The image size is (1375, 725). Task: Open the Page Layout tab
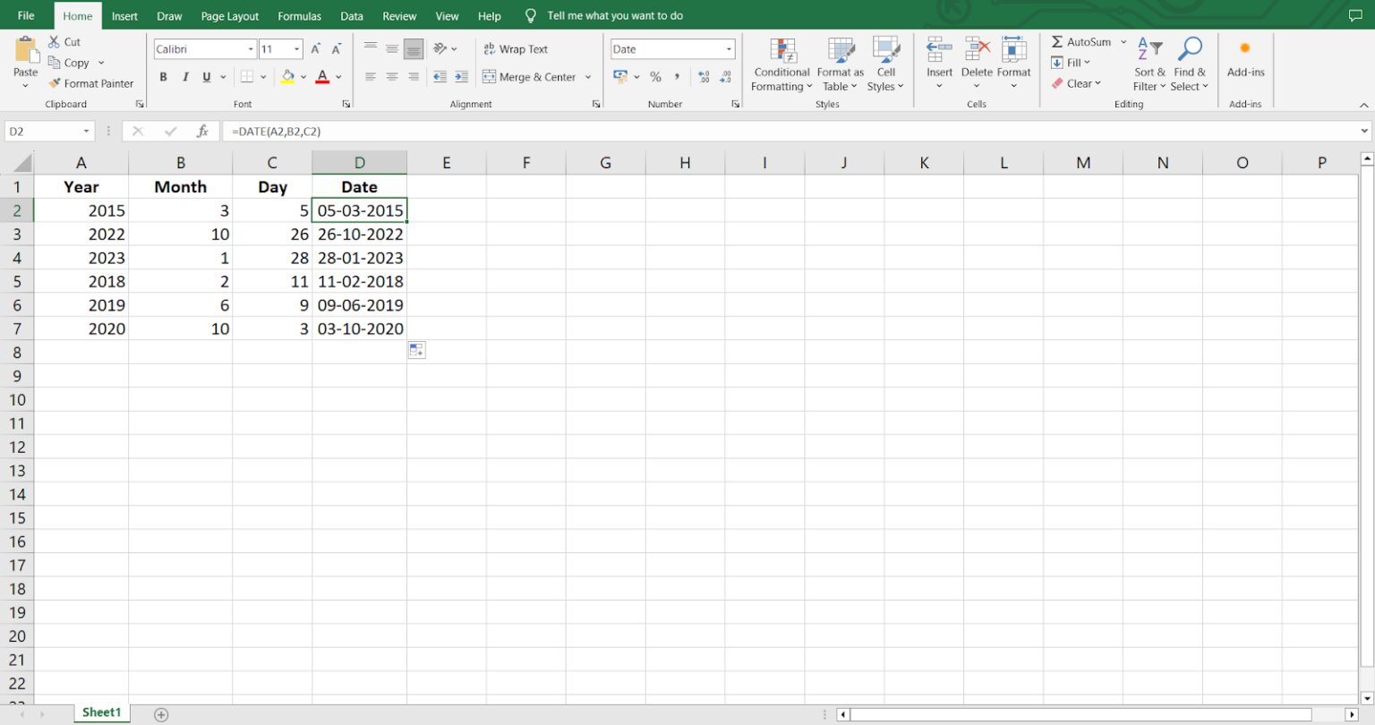click(230, 16)
